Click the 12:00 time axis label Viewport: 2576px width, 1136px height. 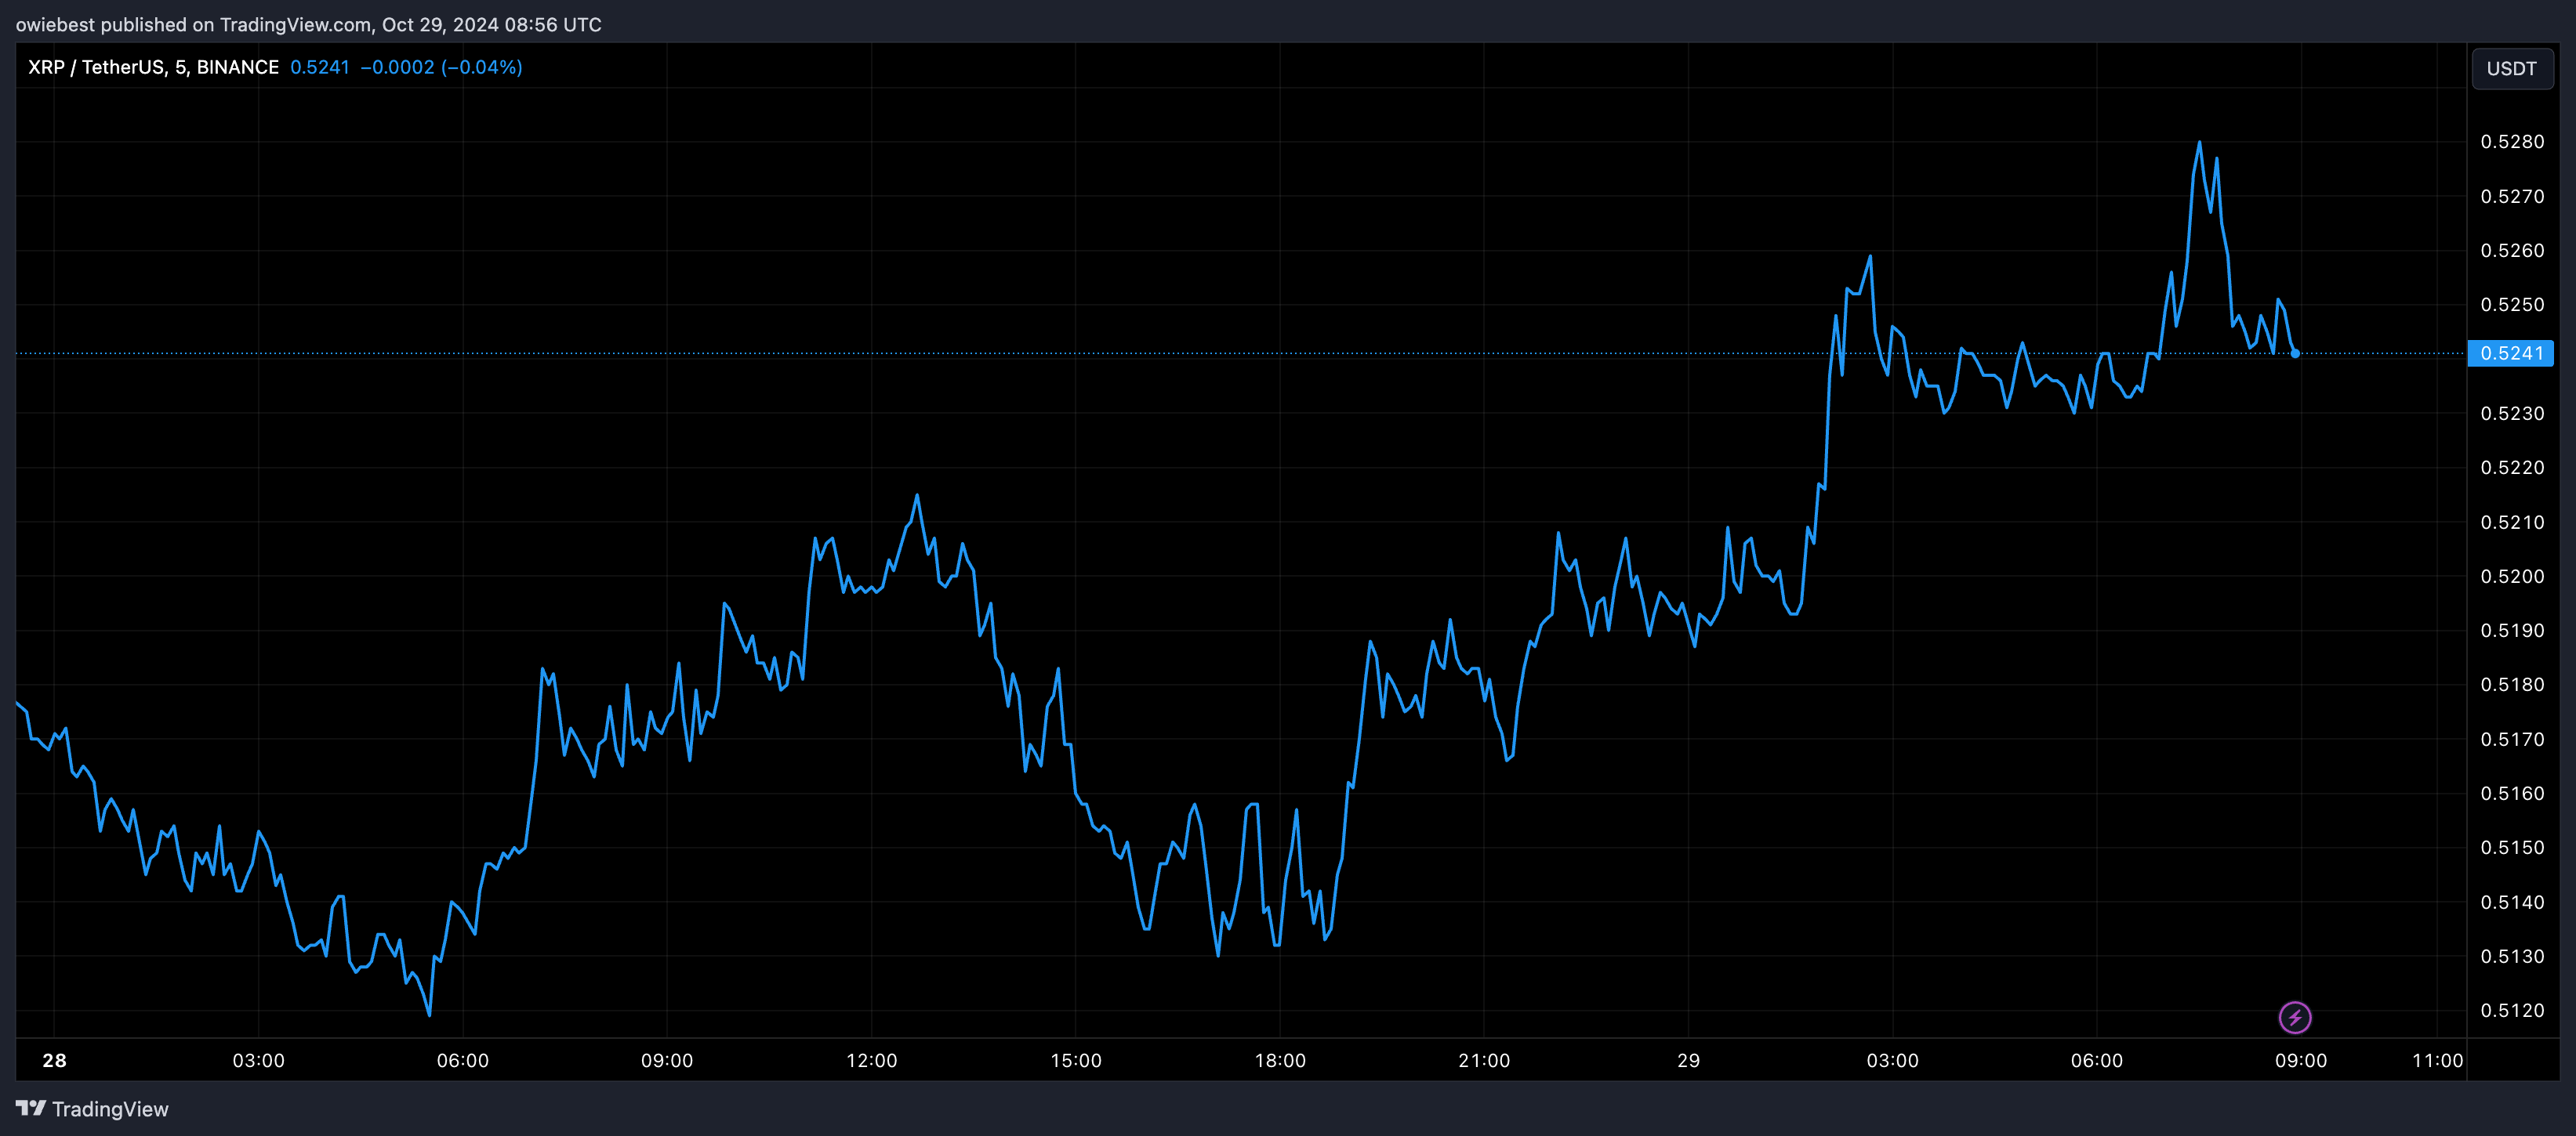tap(871, 1060)
